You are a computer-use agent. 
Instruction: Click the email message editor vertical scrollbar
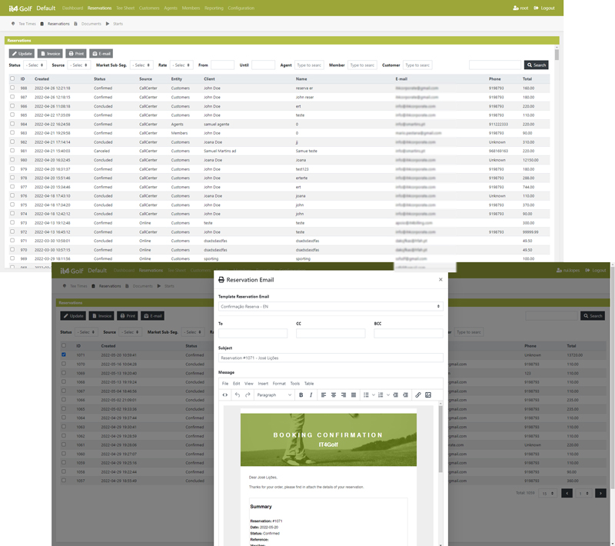(440, 446)
